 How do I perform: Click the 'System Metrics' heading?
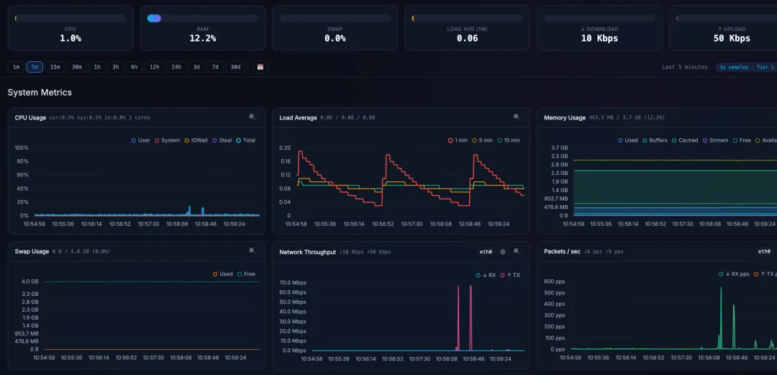point(40,93)
